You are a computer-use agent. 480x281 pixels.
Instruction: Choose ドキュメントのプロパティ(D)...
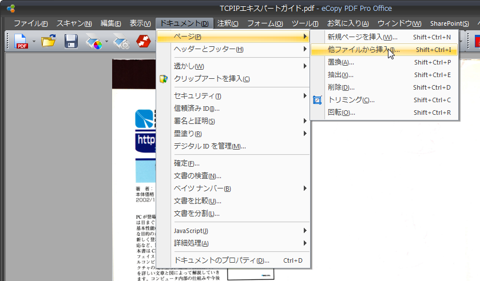tap(233, 260)
